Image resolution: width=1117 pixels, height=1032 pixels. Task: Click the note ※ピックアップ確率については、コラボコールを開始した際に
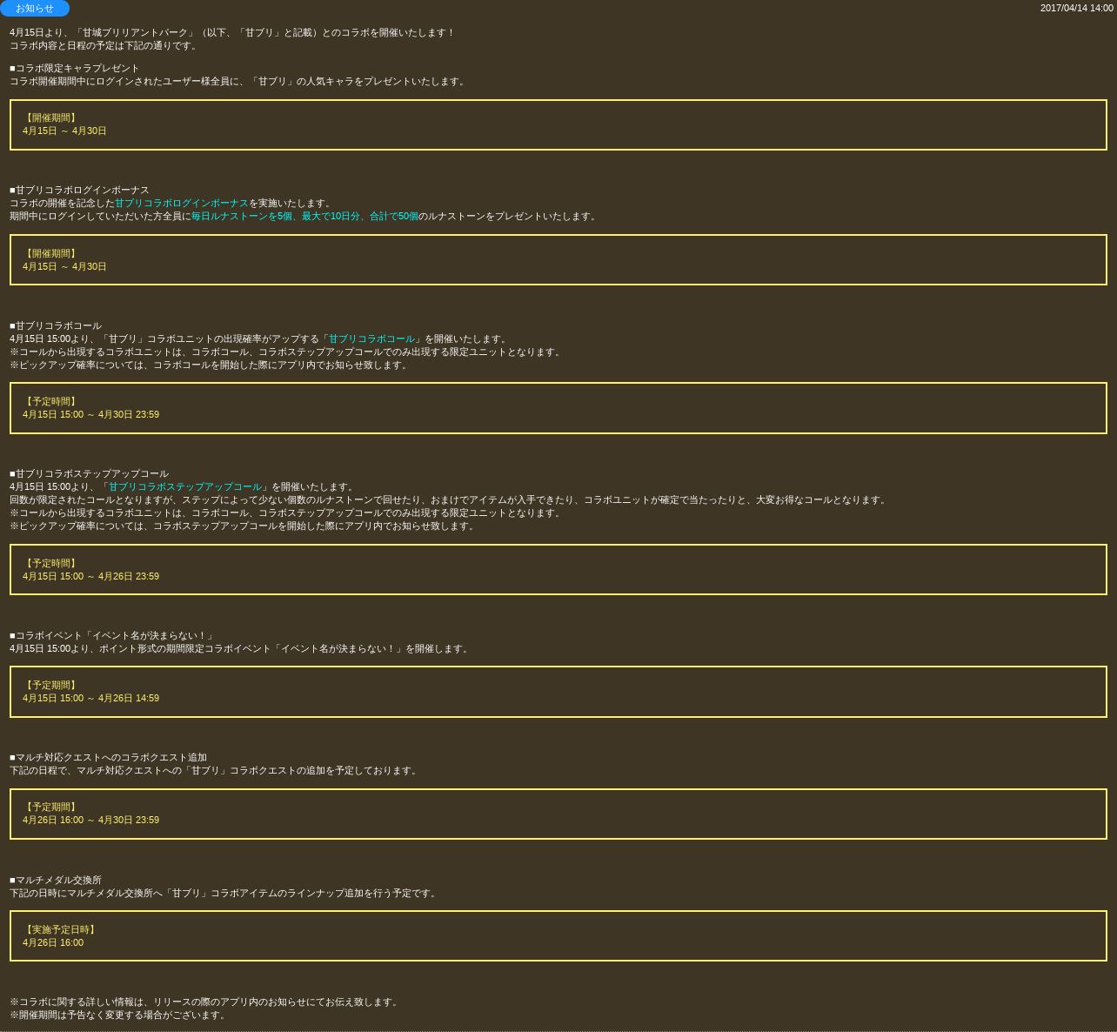pos(211,365)
